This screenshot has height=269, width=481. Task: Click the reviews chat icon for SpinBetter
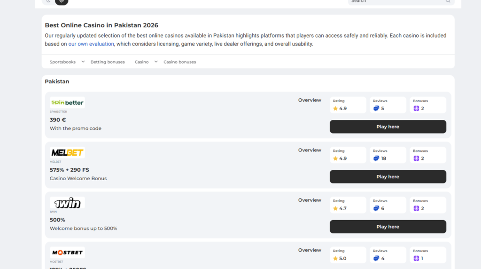tap(376, 108)
